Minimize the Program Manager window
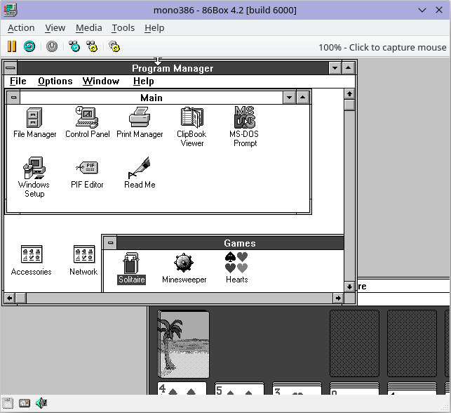 [335, 68]
